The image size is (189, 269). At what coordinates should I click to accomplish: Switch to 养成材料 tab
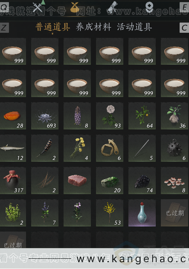93,27
